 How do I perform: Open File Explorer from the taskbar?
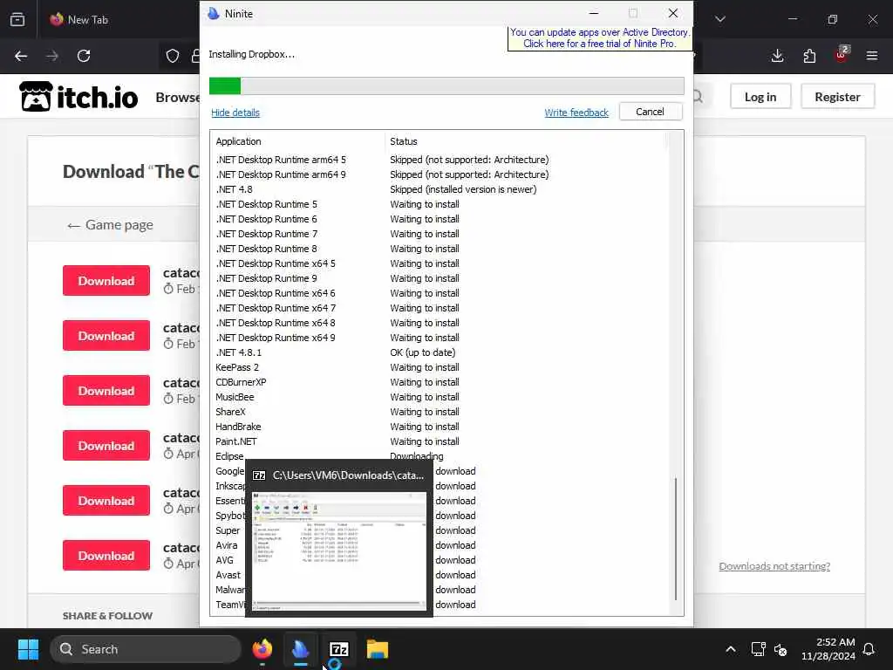point(377,649)
